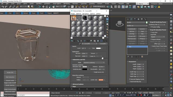Click the Undo arrow in main toolbar
The image size is (173, 97).
point(2,7)
